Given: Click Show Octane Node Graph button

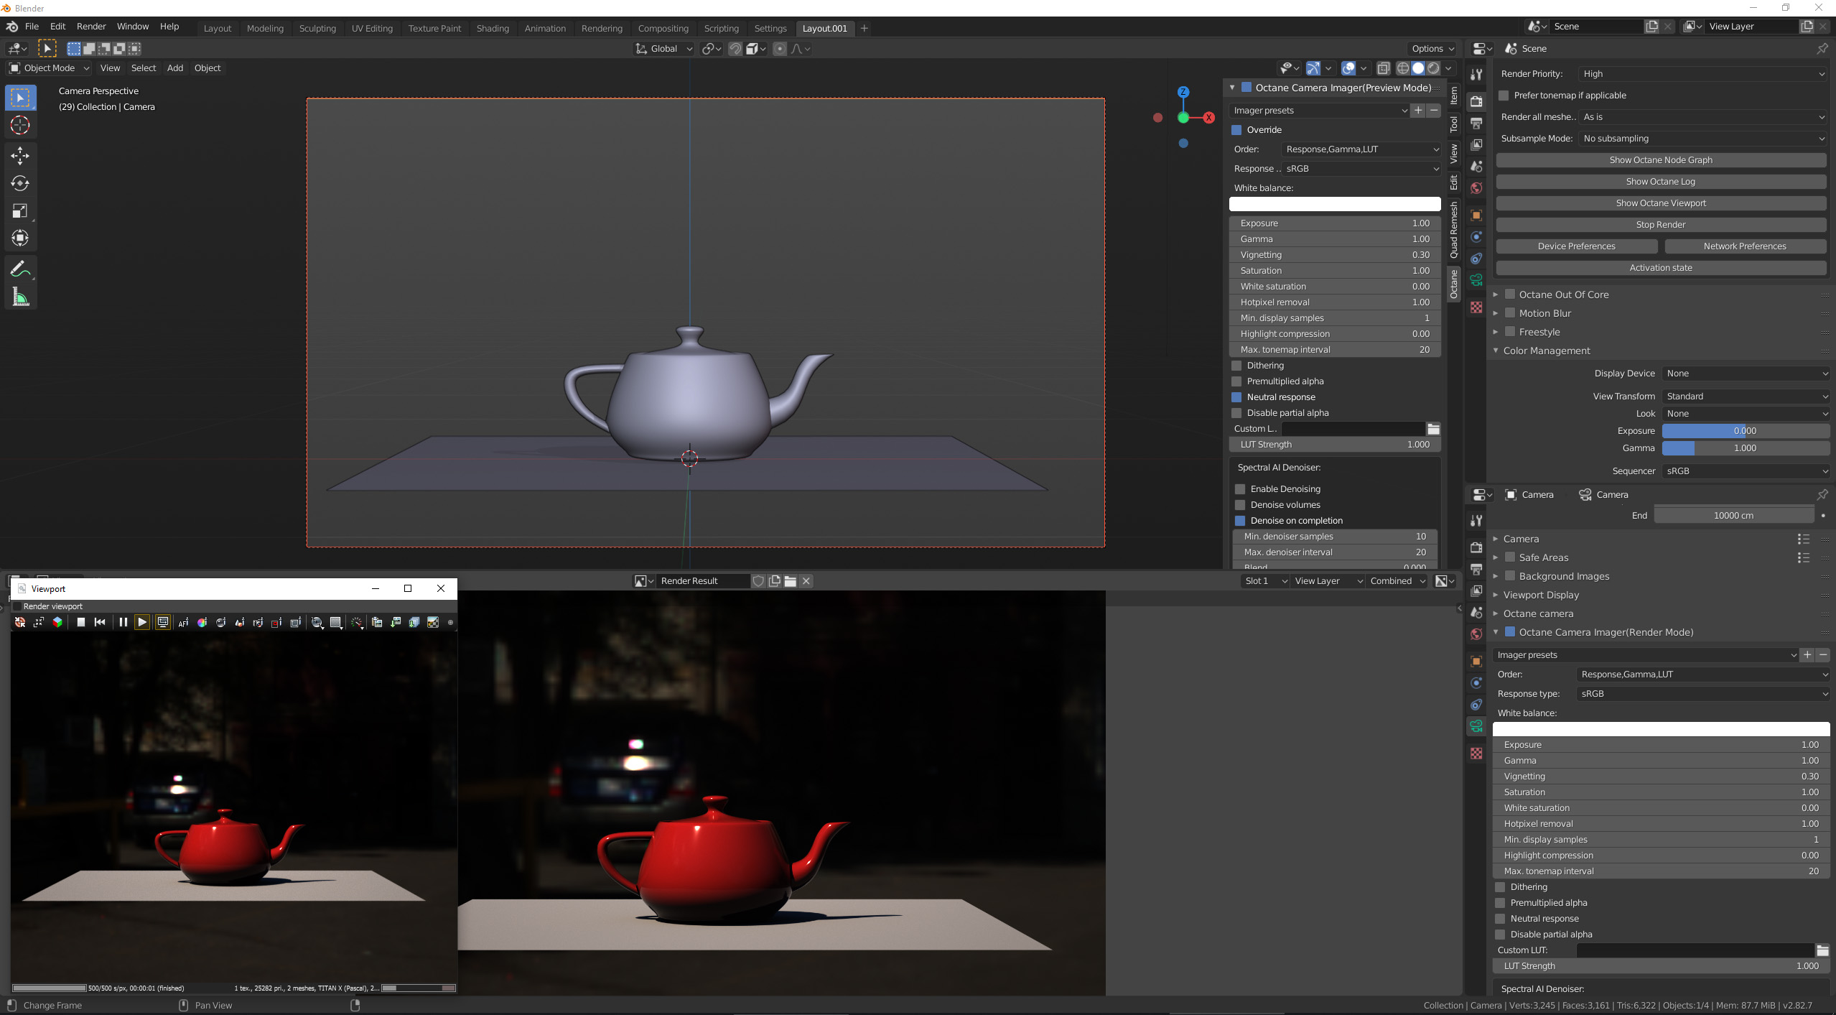Looking at the screenshot, I should pyautogui.click(x=1660, y=160).
